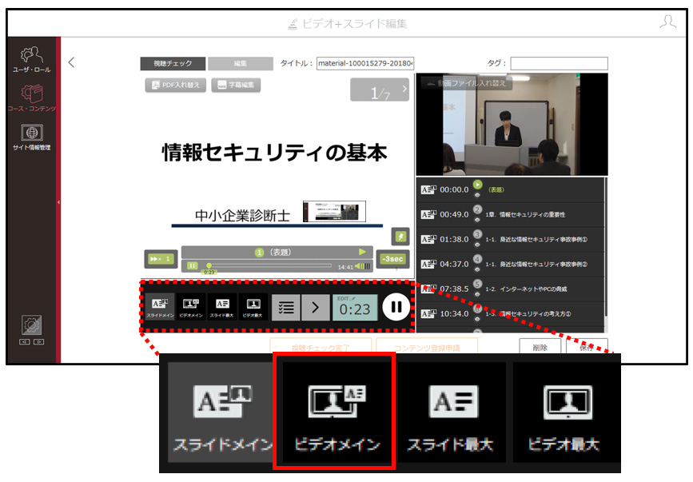Click the next chevron button beside checklist
Image resolution: width=693 pixels, height=482 pixels.
tap(315, 307)
